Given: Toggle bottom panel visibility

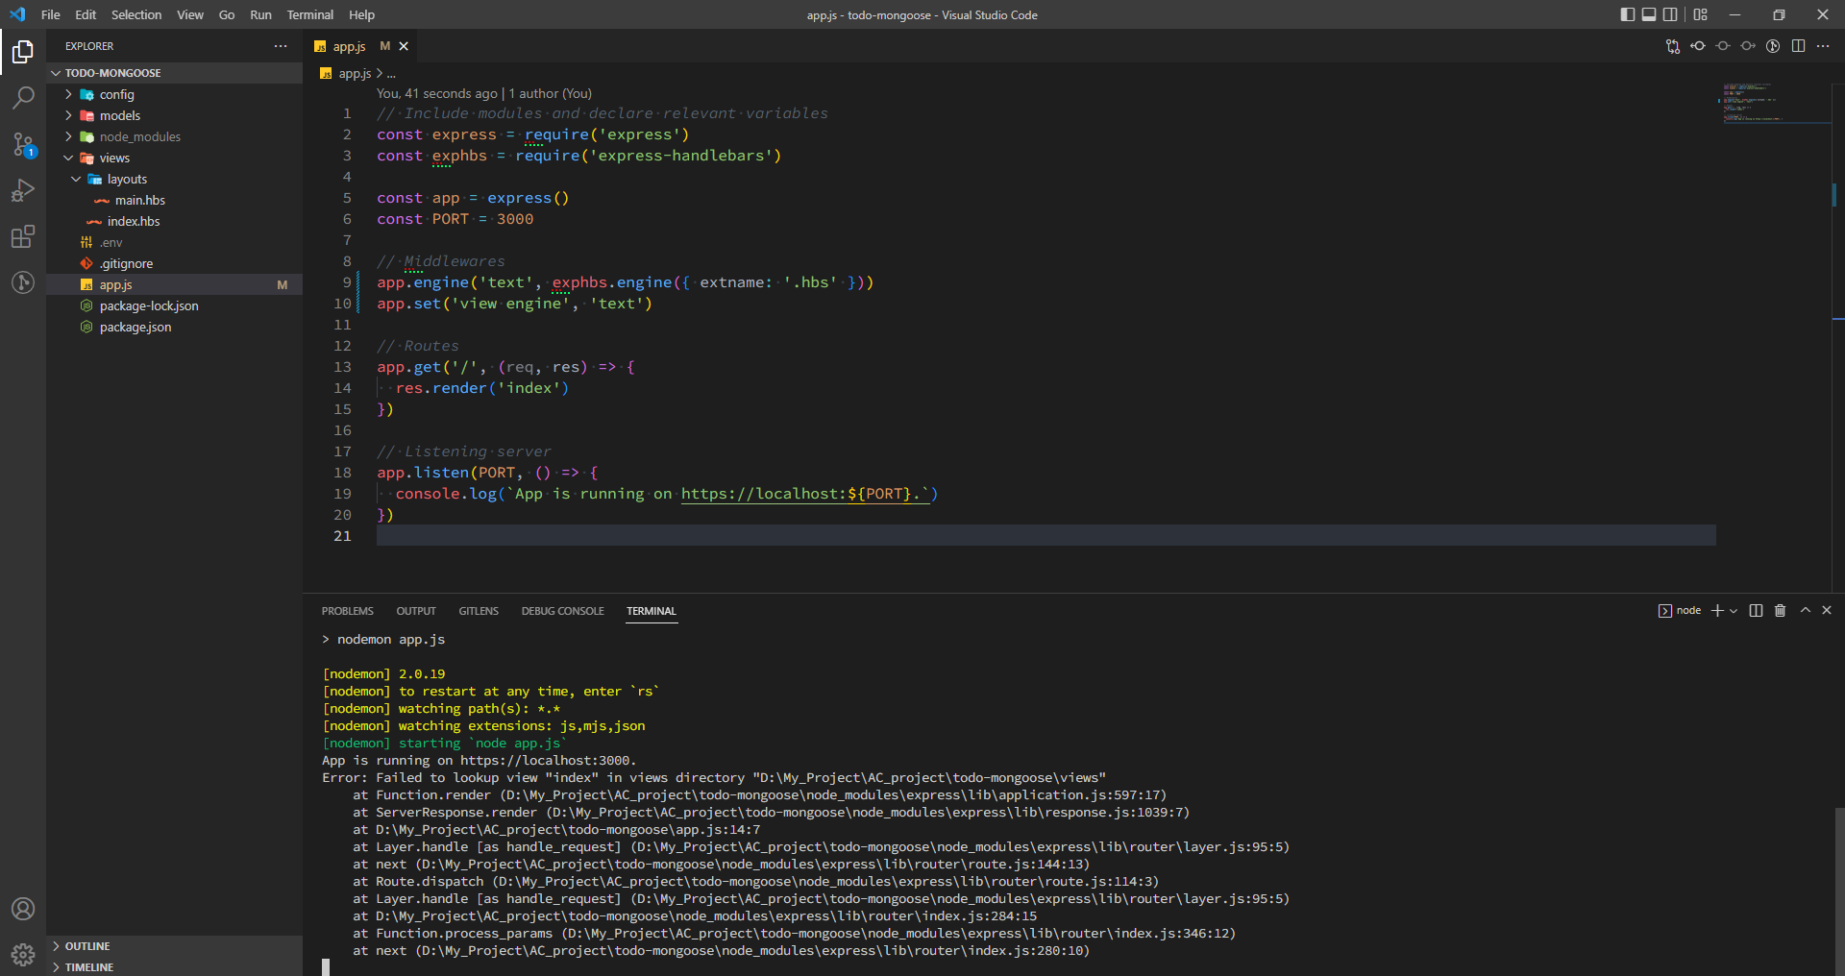Looking at the screenshot, I should 1649,14.
